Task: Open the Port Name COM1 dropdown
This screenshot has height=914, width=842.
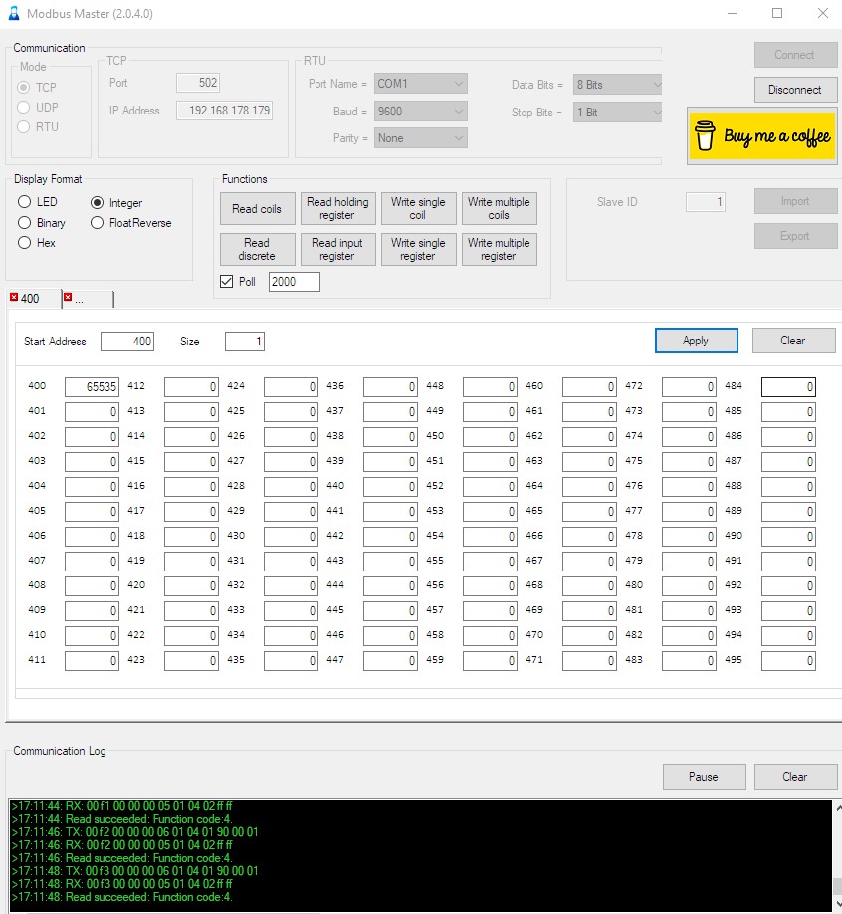Action: (x=420, y=85)
